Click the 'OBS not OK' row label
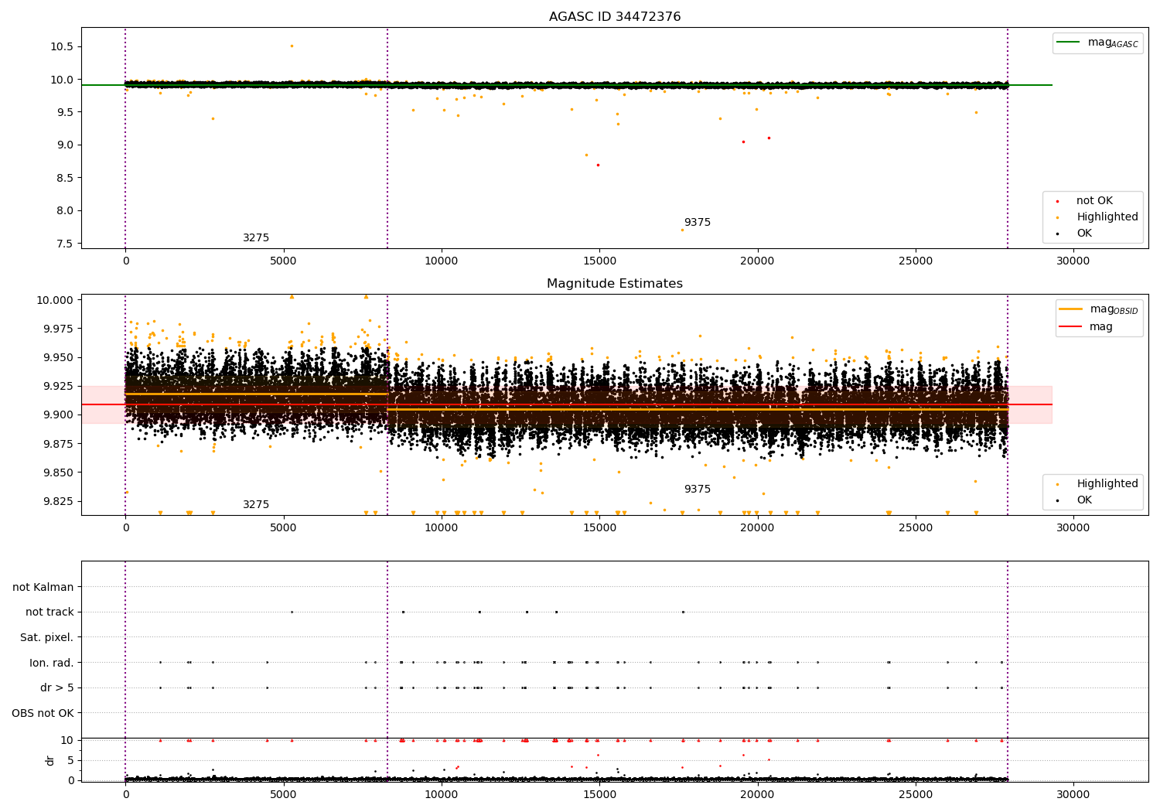Image resolution: width=1160 pixels, height=812 pixels. [x=43, y=713]
